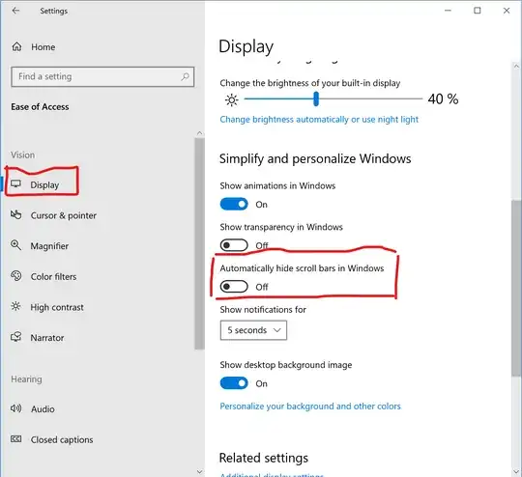522x477 pixels.
Task: Click Simplify and personalize Windows heading
Action: tap(315, 158)
